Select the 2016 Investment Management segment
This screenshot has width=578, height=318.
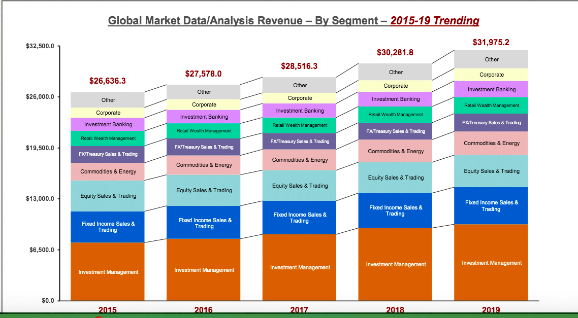(x=204, y=270)
